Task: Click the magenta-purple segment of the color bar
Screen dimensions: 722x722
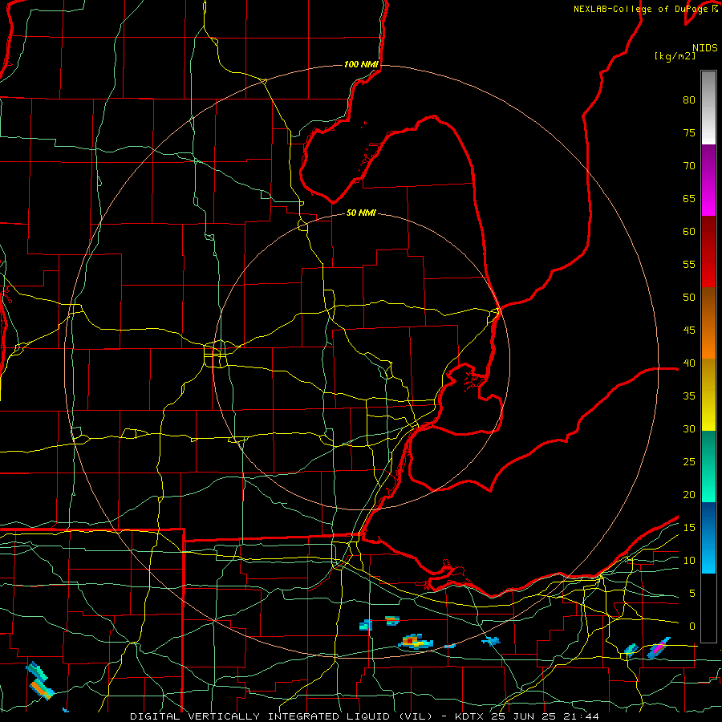Action: click(708, 180)
